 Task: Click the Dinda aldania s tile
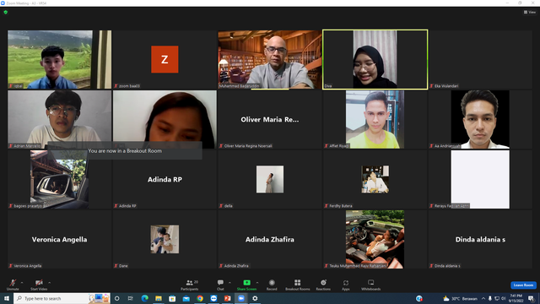[480, 239]
